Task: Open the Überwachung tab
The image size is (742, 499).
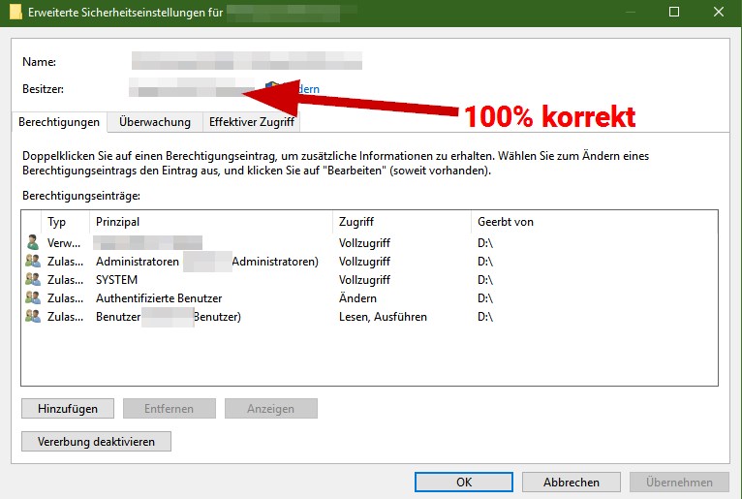Action: pos(155,122)
